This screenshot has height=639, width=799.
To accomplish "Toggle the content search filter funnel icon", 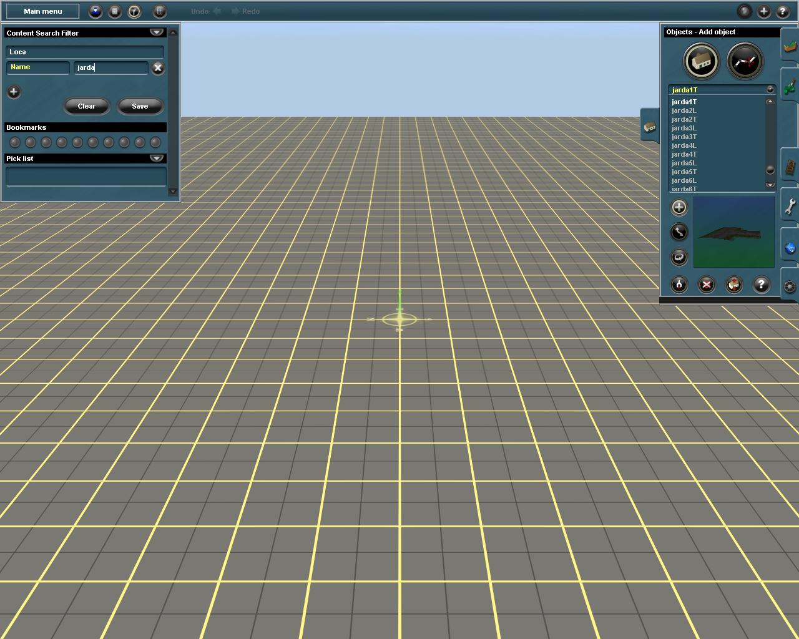I will click(x=134, y=11).
